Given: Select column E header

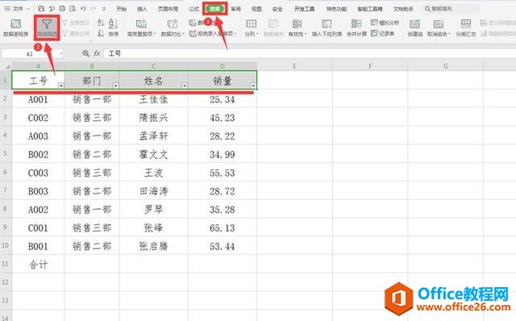Looking at the screenshot, I should [294, 66].
